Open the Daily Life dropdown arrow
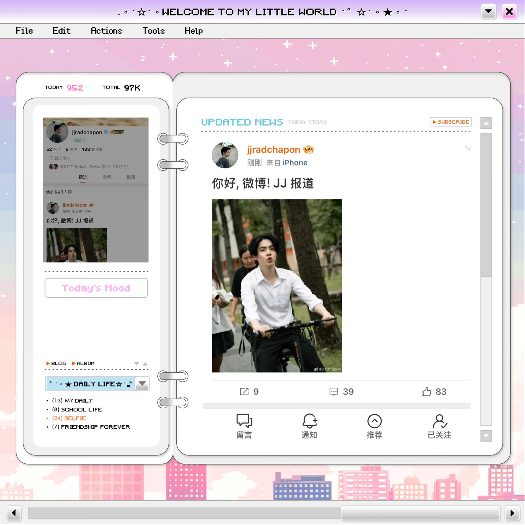The height and width of the screenshot is (525, 525). 142,384
